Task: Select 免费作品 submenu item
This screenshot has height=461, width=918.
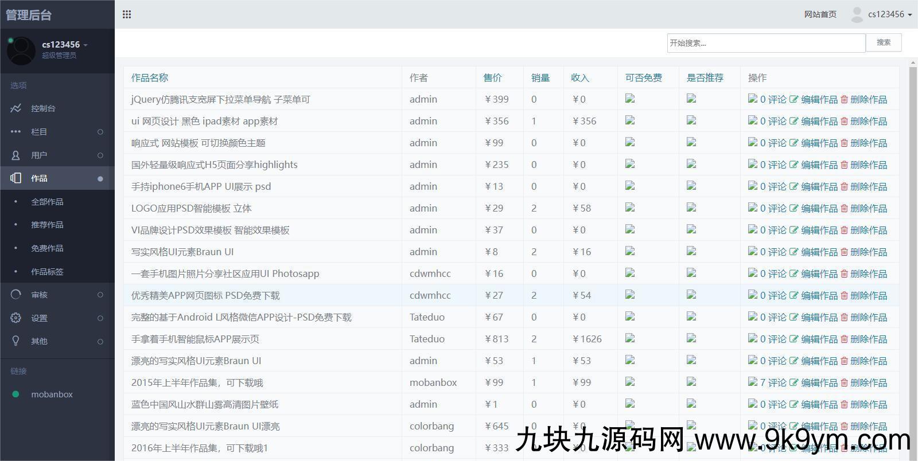Action: pos(47,248)
